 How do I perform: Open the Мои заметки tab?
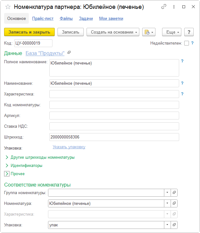(111, 19)
